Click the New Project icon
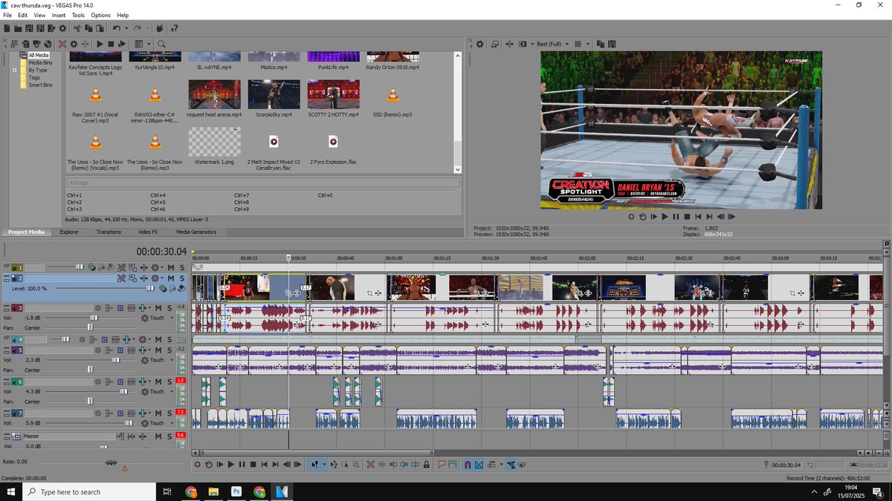 click(7, 28)
